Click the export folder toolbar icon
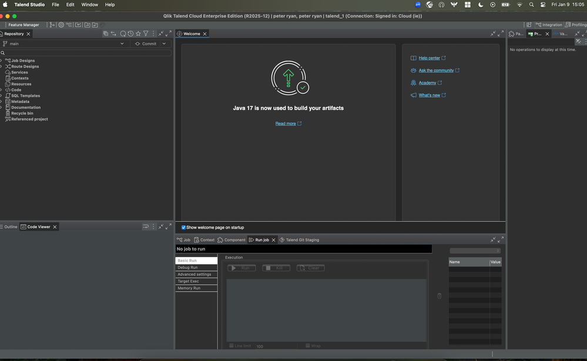 click(87, 25)
